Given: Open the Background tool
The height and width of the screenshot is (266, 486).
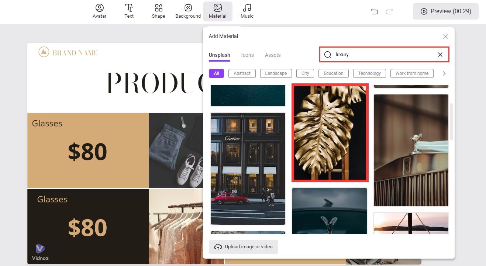Looking at the screenshot, I should point(188,11).
